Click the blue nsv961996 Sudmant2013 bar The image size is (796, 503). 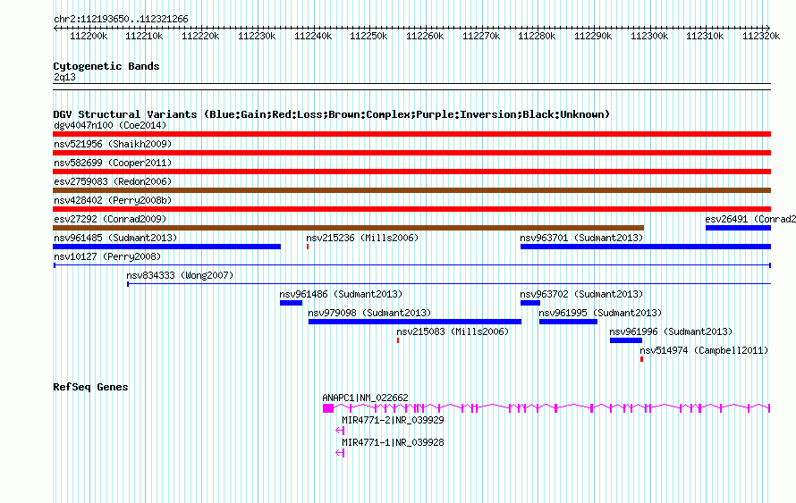tap(626, 340)
